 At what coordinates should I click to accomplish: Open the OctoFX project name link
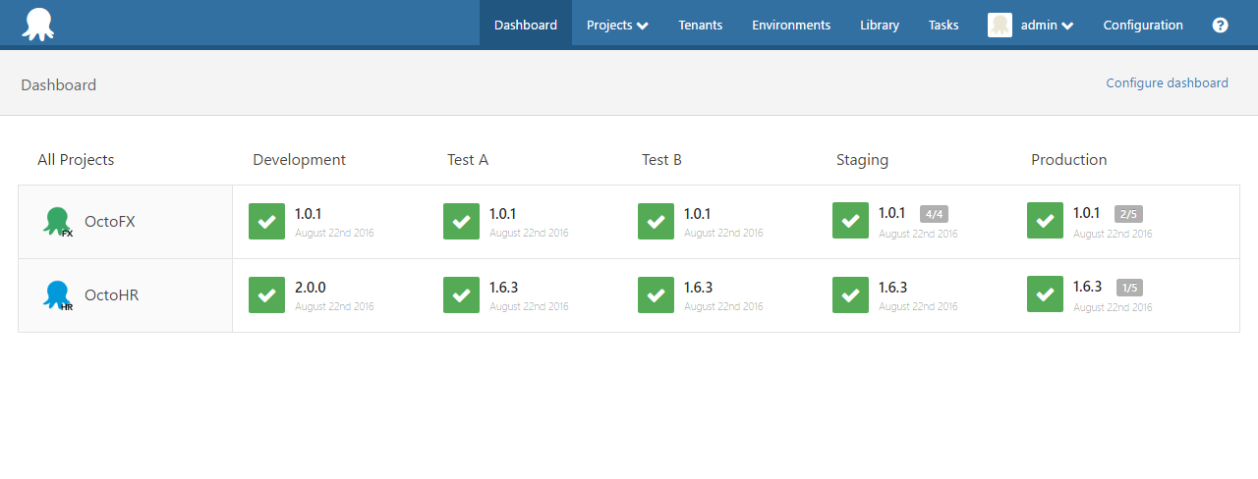pos(110,222)
